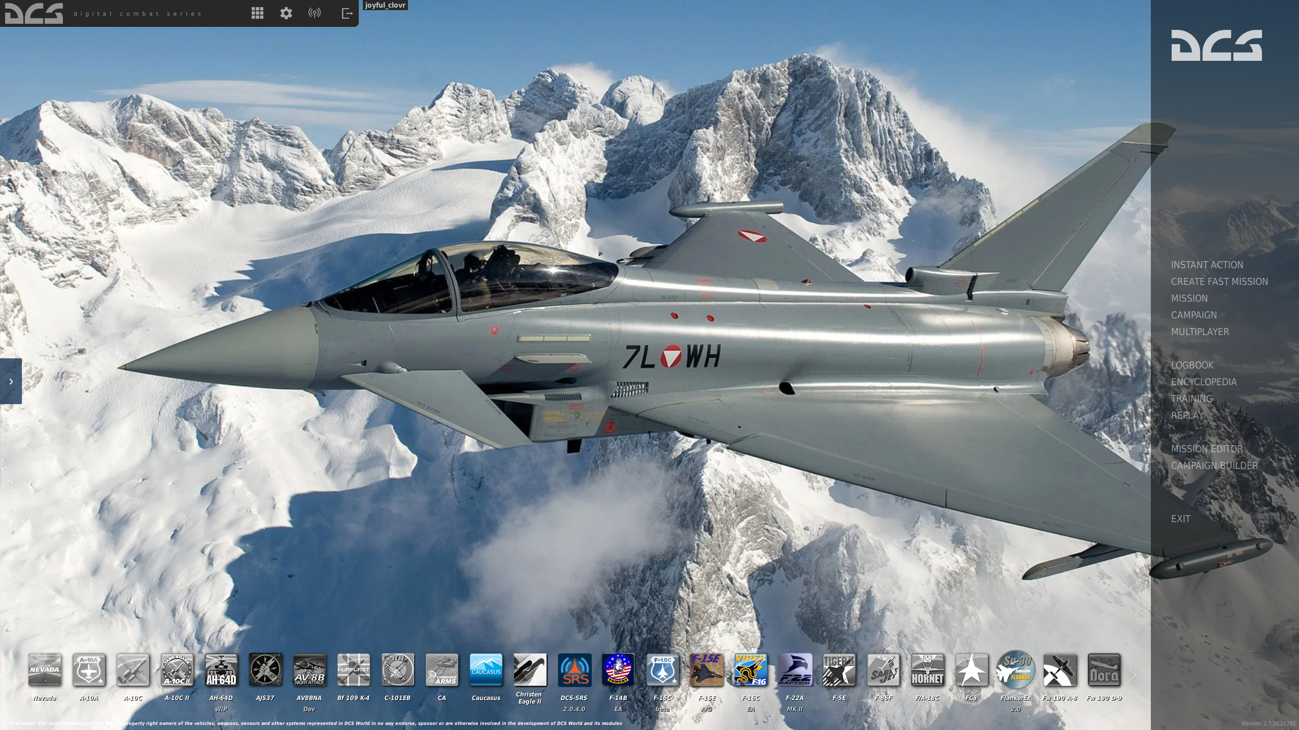Select the A-10C module icon
This screenshot has width=1299, height=730.
pos(133,670)
